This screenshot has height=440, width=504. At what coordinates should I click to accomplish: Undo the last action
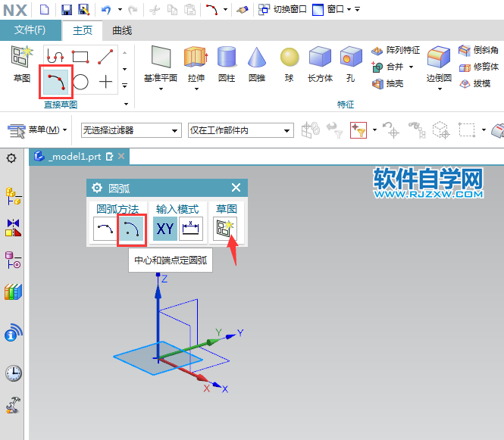pos(106,10)
